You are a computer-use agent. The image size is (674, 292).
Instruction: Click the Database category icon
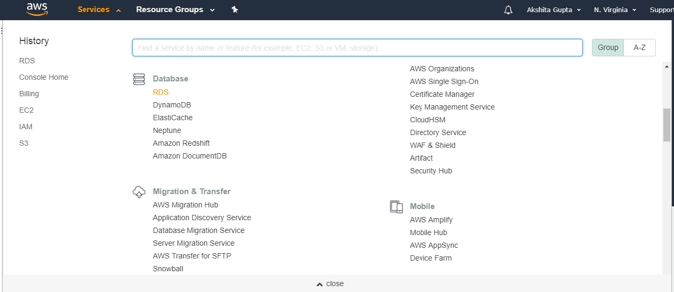pos(139,79)
